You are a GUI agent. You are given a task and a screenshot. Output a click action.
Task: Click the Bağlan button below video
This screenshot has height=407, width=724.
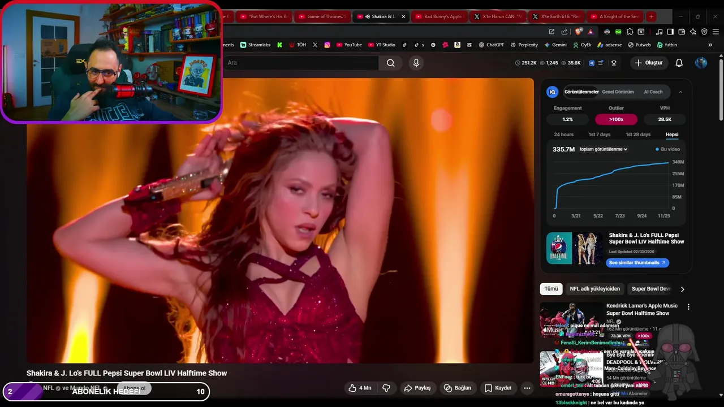[x=457, y=388]
